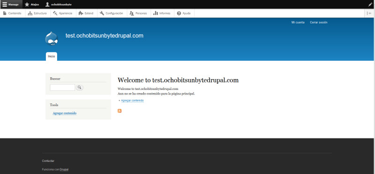
Task: Click the Buscar block title
Action: 55,79
